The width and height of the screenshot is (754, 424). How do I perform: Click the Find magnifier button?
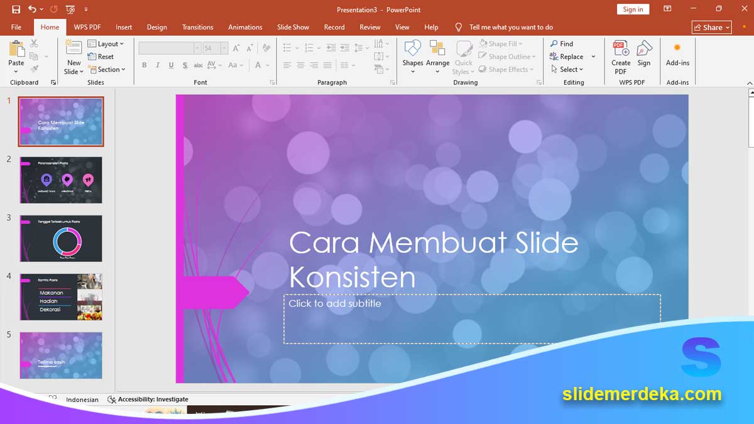[562, 44]
